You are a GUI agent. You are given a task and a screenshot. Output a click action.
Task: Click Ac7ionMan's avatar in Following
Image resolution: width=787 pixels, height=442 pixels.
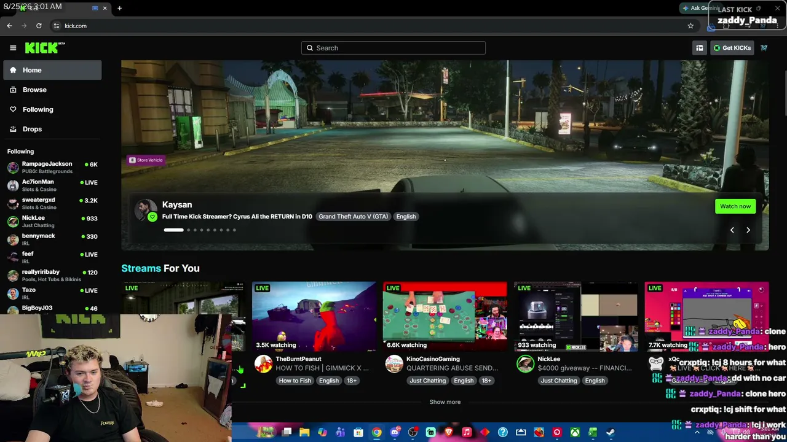(13, 185)
